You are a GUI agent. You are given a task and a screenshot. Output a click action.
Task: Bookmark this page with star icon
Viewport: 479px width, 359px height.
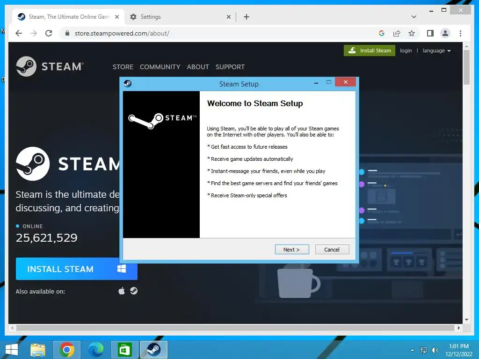tap(412, 33)
